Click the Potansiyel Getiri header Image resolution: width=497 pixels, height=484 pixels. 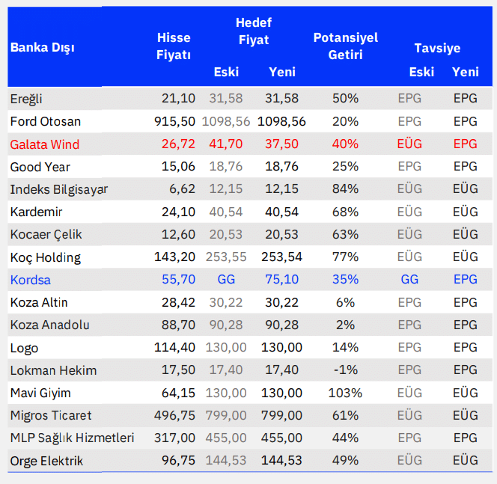tap(346, 46)
